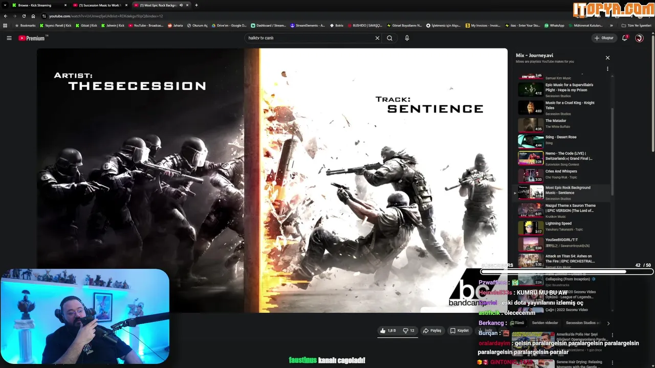Click the Sentience video player area
655x368 pixels.
pos(272,180)
